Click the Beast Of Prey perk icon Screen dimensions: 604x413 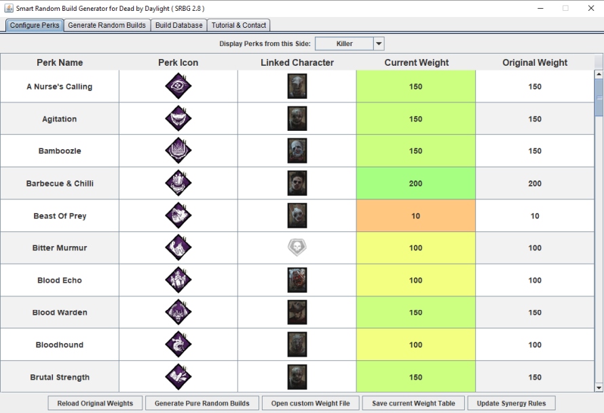178,215
